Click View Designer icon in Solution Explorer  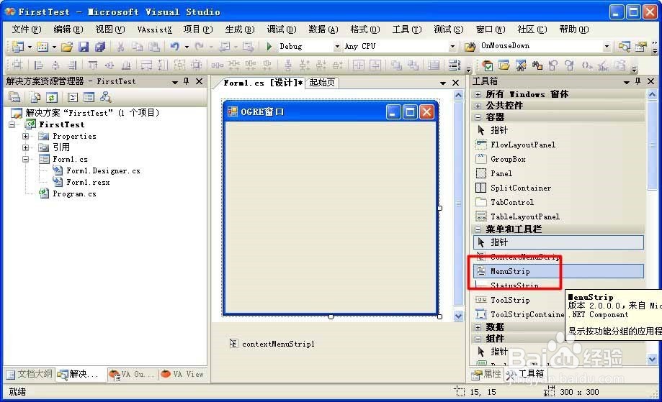click(x=89, y=97)
